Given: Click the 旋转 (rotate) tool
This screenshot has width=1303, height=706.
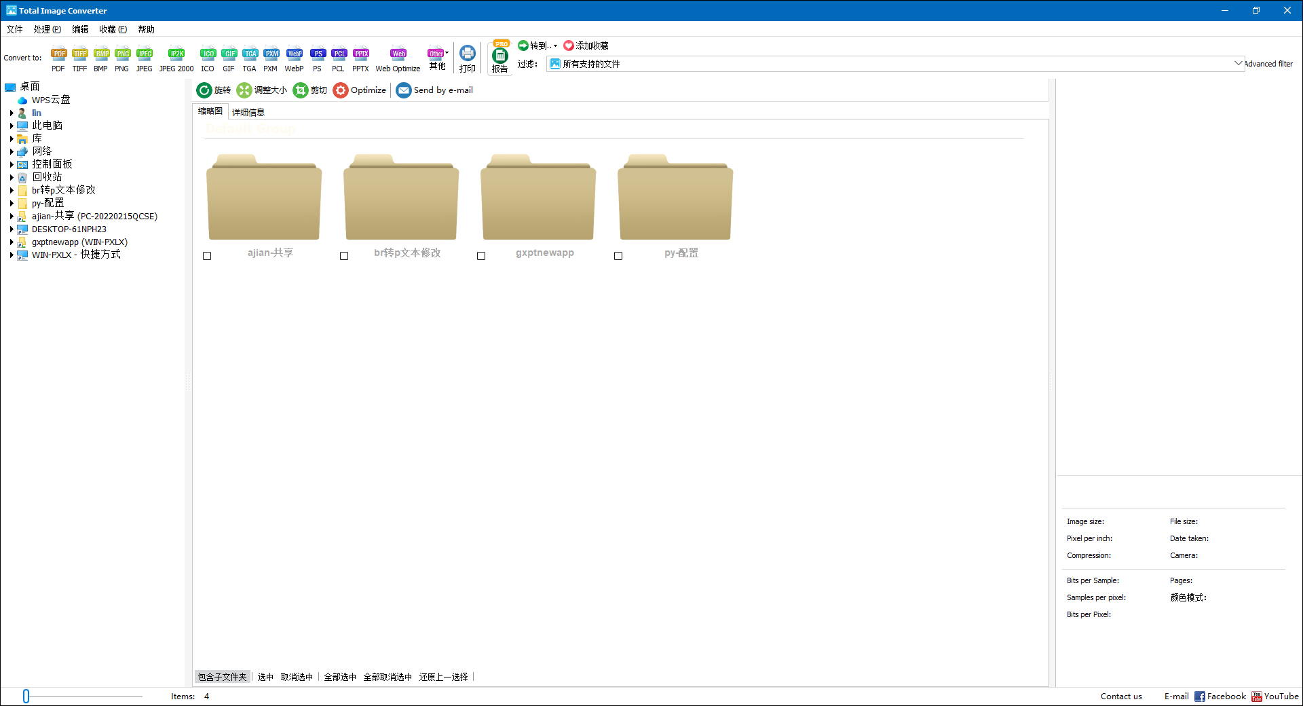Looking at the screenshot, I should click(213, 90).
